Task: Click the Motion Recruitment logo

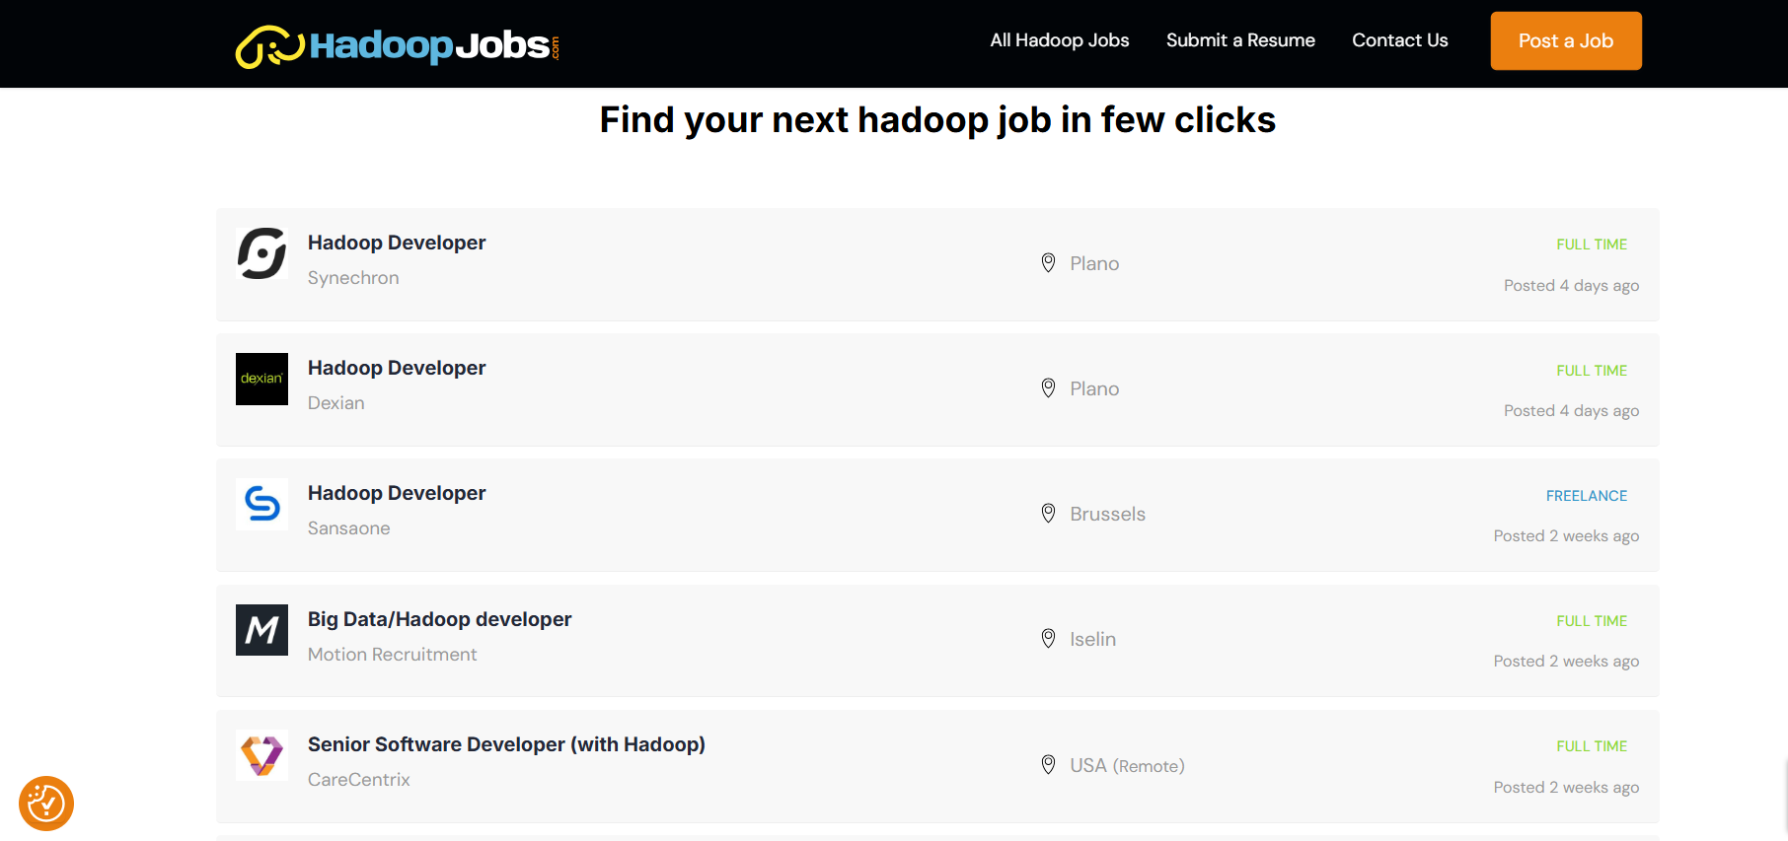Action: (x=261, y=630)
